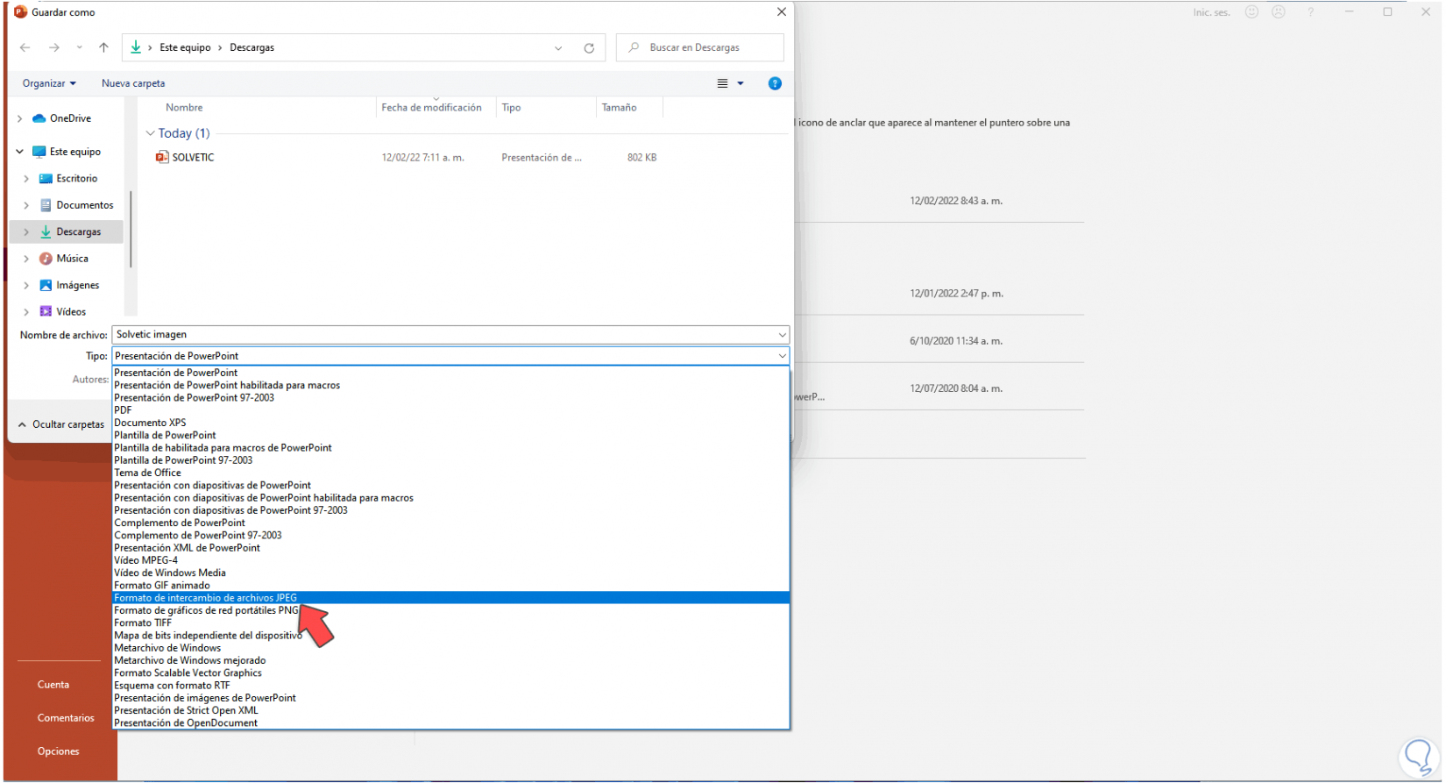The image size is (1446, 783).
Task: Expand the Descargas tree node
Action: (26, 232)
